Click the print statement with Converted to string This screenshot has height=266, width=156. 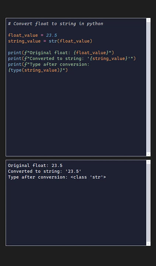coord(72,58)
